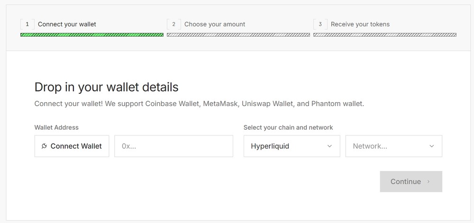The image size is (474, 223).
Task: Click the plug icon beside Connect Wallet
Action: pyautogui.click(x=44, y=146)
